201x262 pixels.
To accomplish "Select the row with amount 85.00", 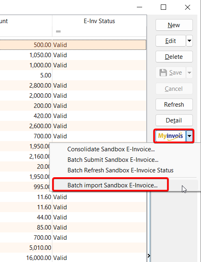I will [73, 227].
